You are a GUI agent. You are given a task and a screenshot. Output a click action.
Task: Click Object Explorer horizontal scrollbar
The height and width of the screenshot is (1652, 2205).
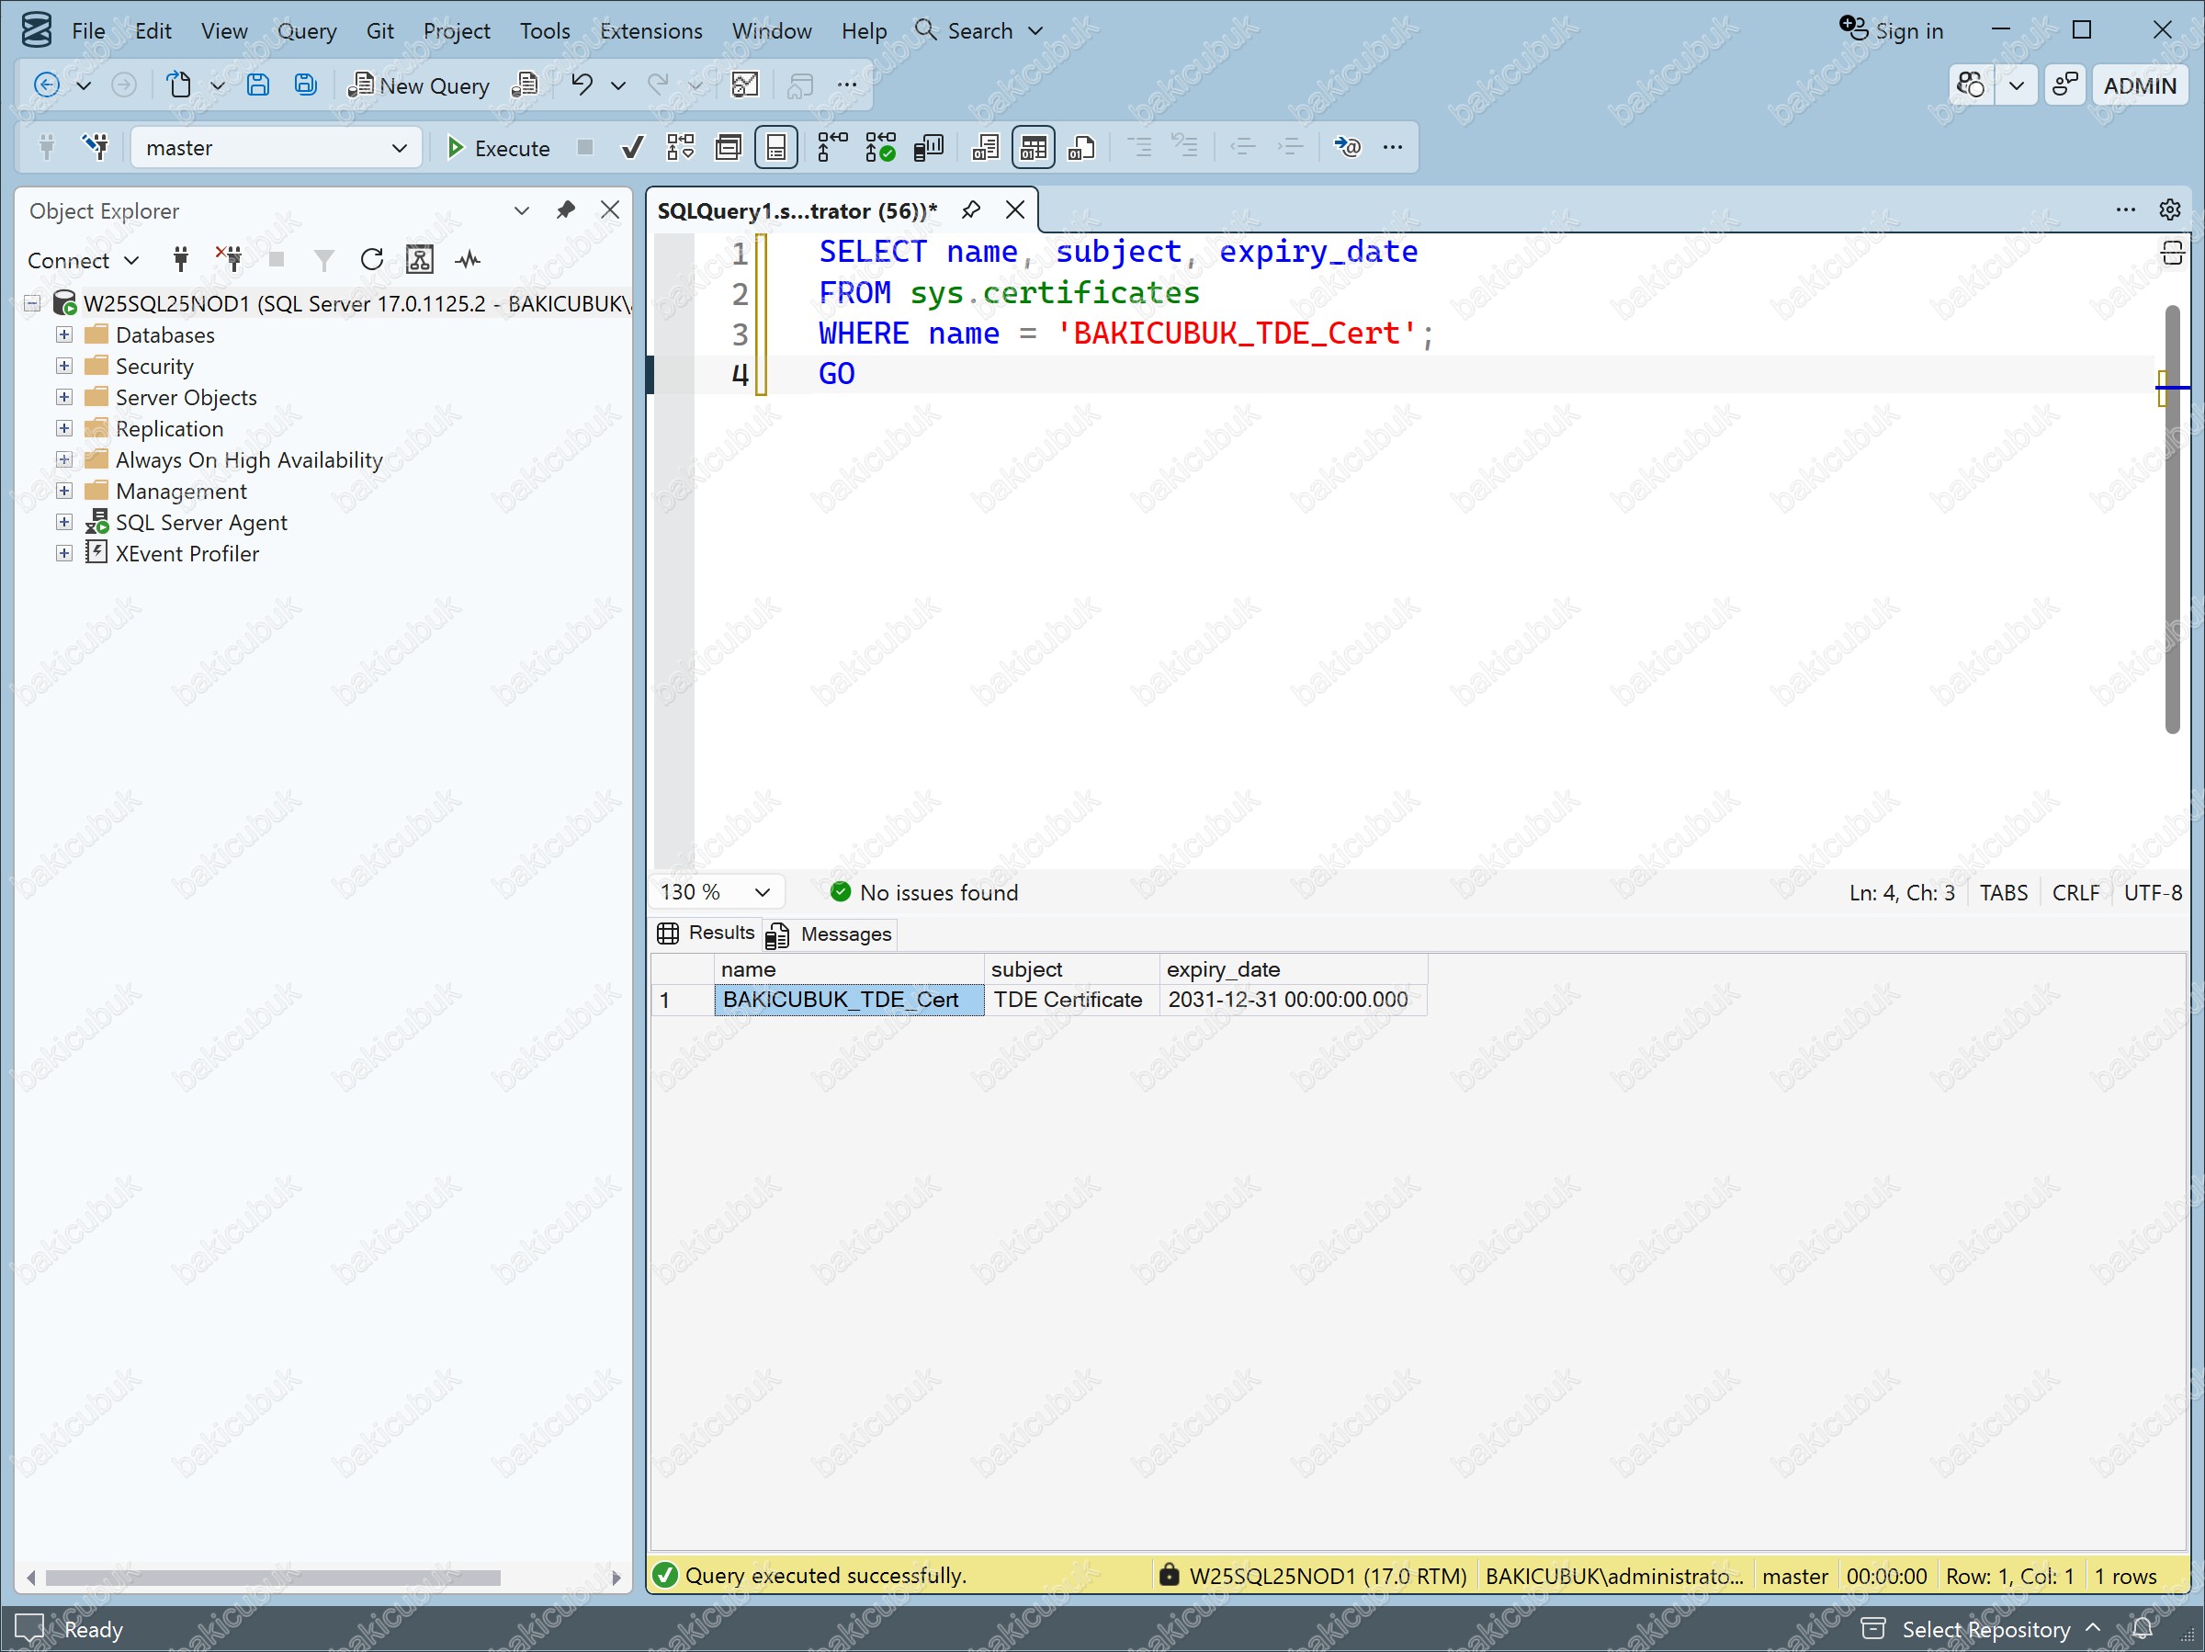pos(273,1578)
